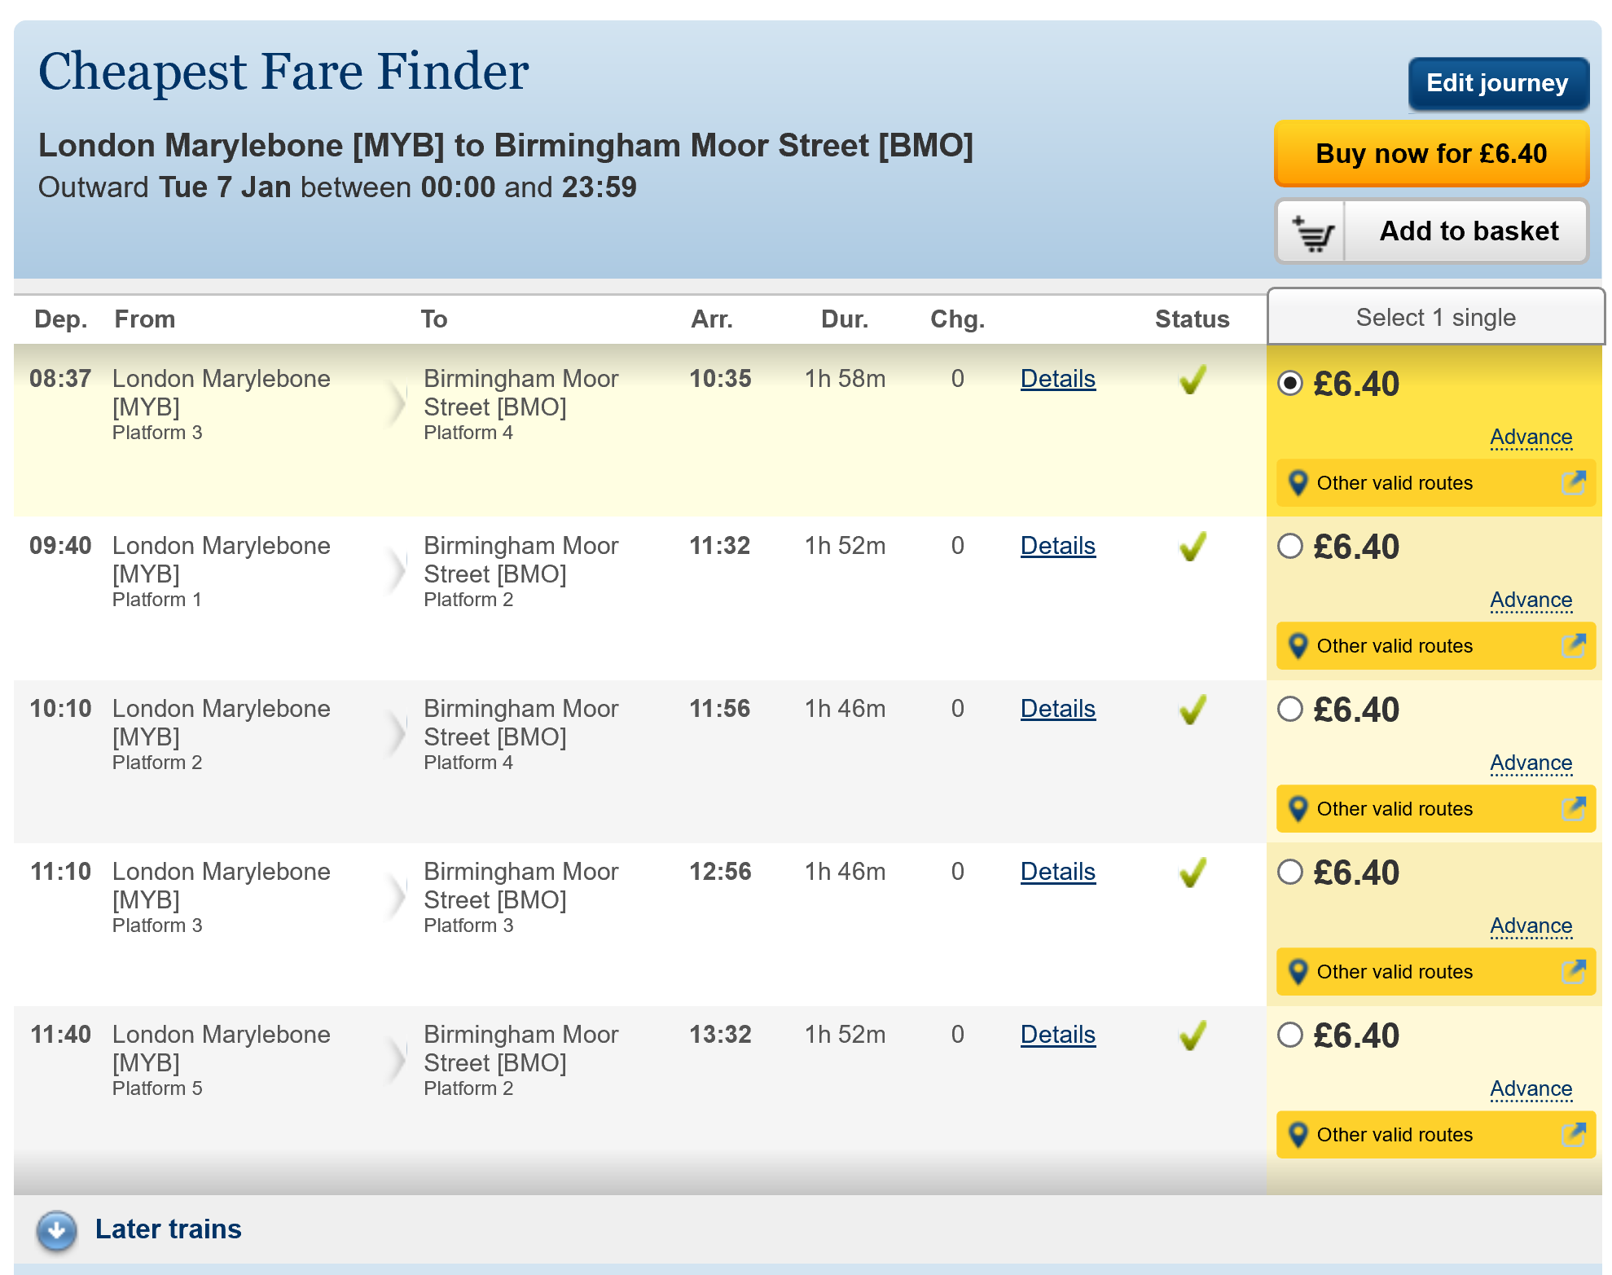1612x1275 pixels.
Task: Click the green status tick for the 08:37 train
Action: click(1191, 380)
